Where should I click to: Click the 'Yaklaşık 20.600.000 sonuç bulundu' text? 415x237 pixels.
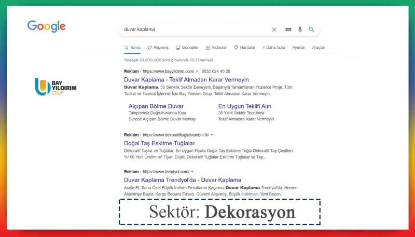[157, 60]
